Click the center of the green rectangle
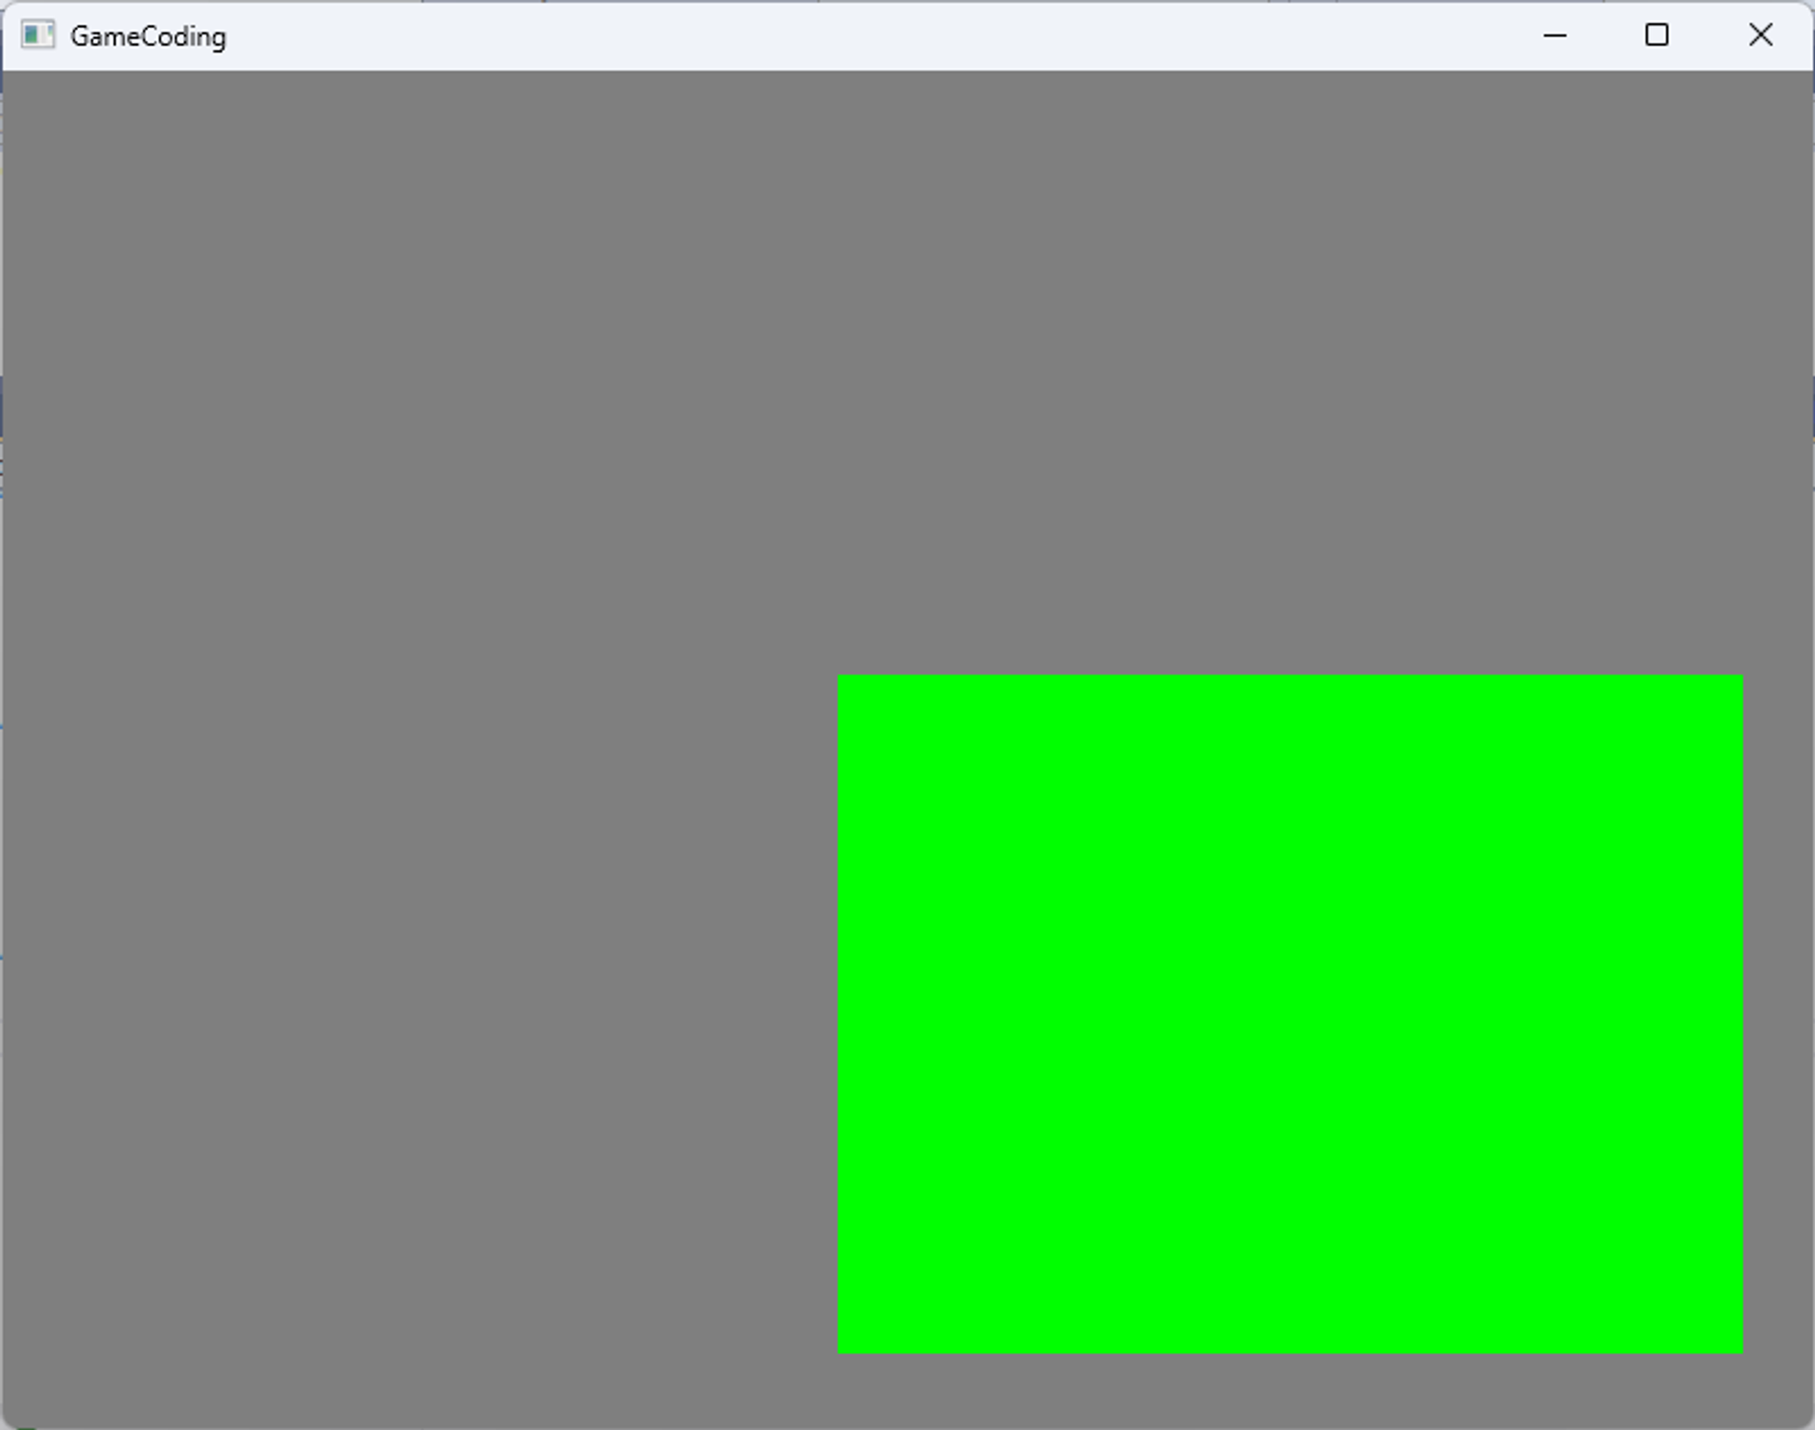The image size is (1815, 1430). pyautogui.click(x=1290, y=1014)
